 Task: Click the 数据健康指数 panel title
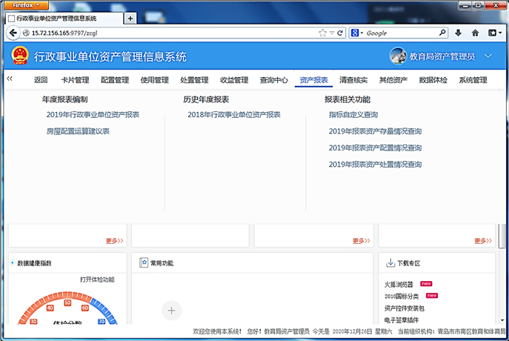pyautogui.click(x=34, y=263)
